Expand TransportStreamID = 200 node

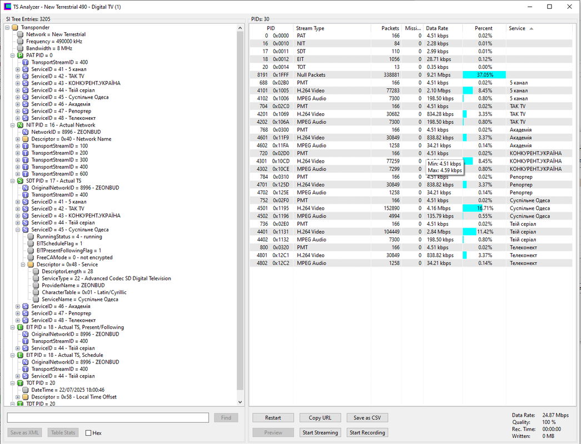point(17,153)
